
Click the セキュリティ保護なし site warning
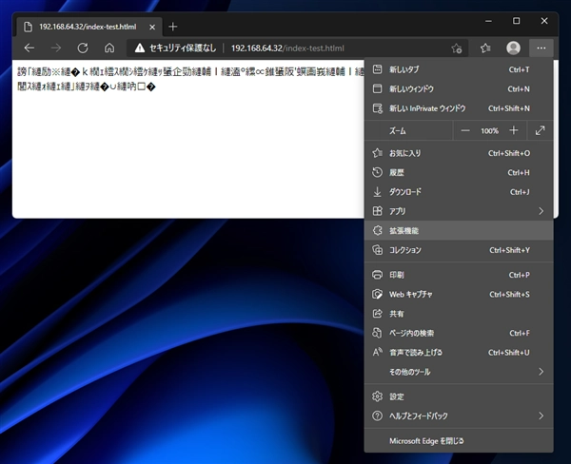176,48
